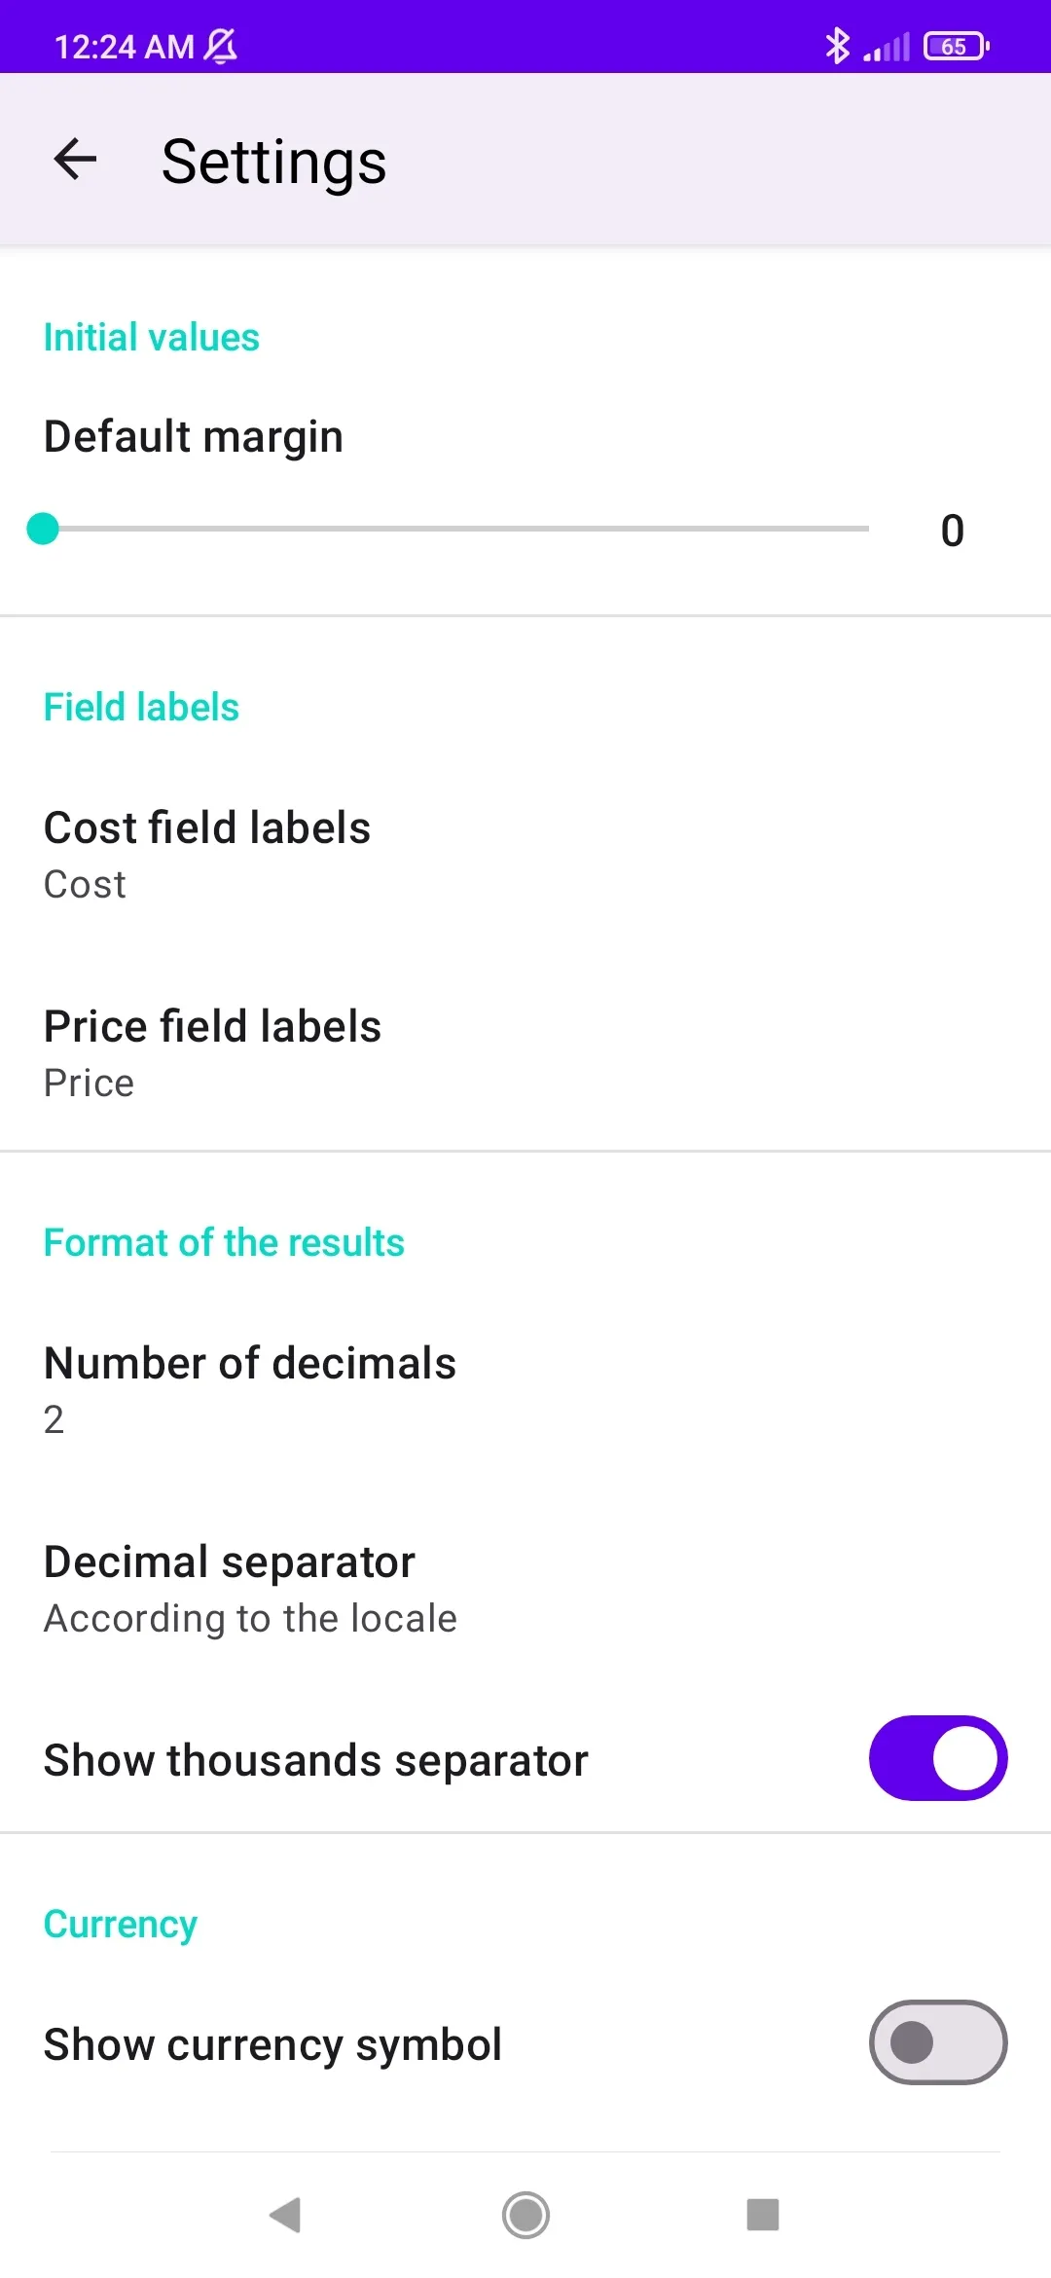
Task: Disable Show thousands separator switch
Action: coord(938,1758)
